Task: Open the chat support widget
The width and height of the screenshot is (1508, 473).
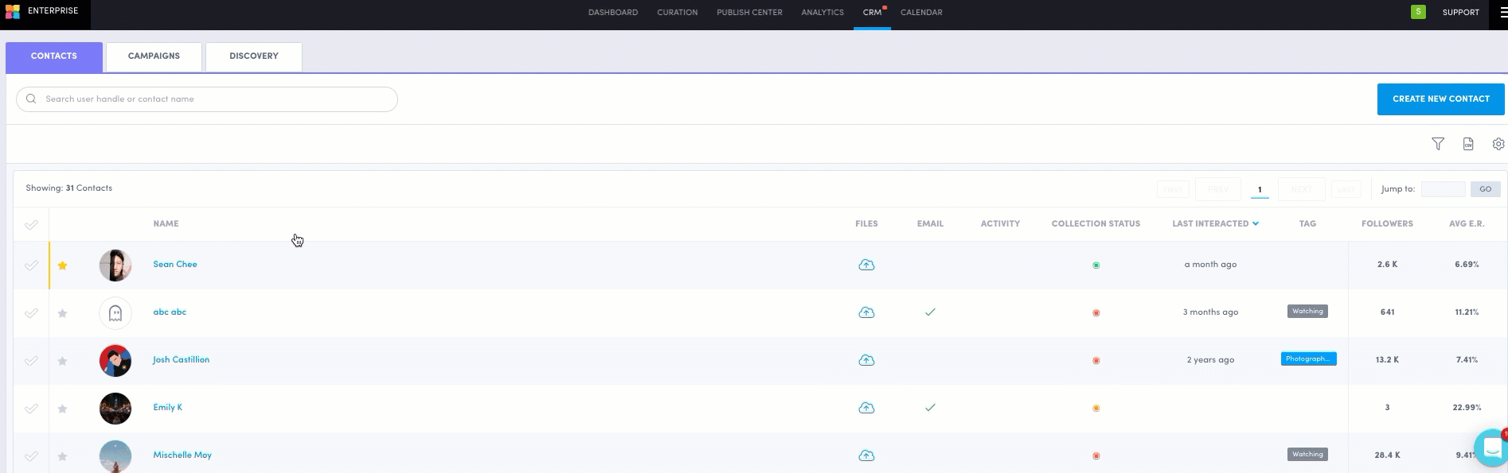Action: point(1491,449)
